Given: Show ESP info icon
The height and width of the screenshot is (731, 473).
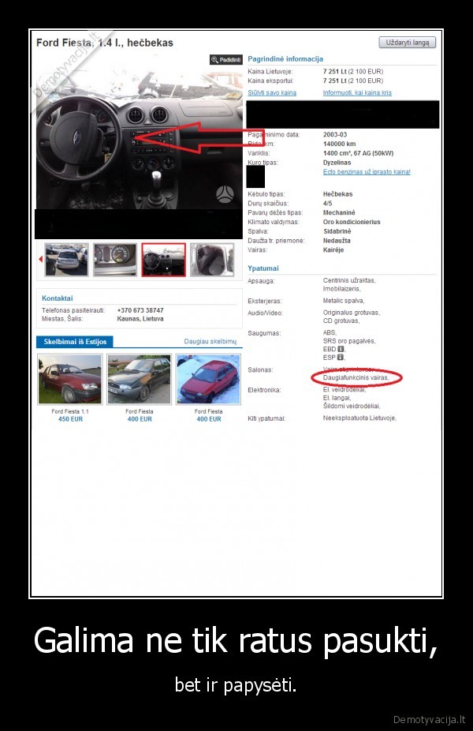Looking at the screenshot, I should pyautogui.click(x=341, y=358).
